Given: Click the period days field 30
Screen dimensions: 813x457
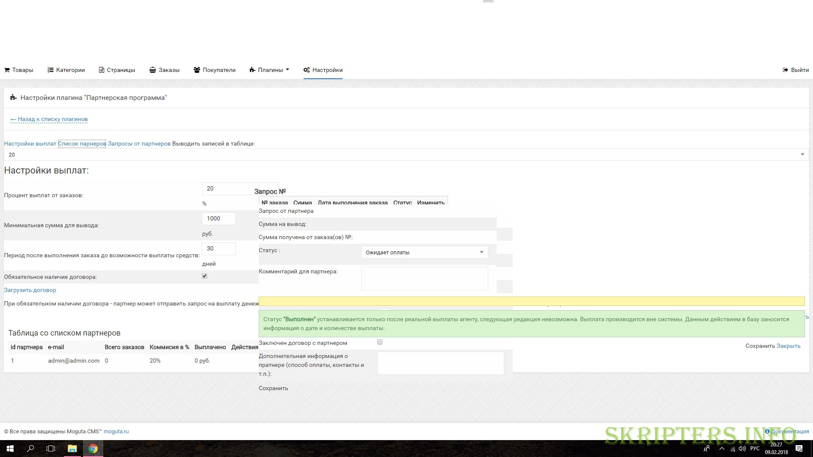Looking at the screenshot, I should coord(218,248).
